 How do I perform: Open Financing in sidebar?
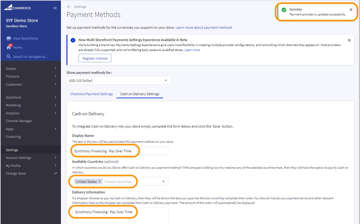13,137
